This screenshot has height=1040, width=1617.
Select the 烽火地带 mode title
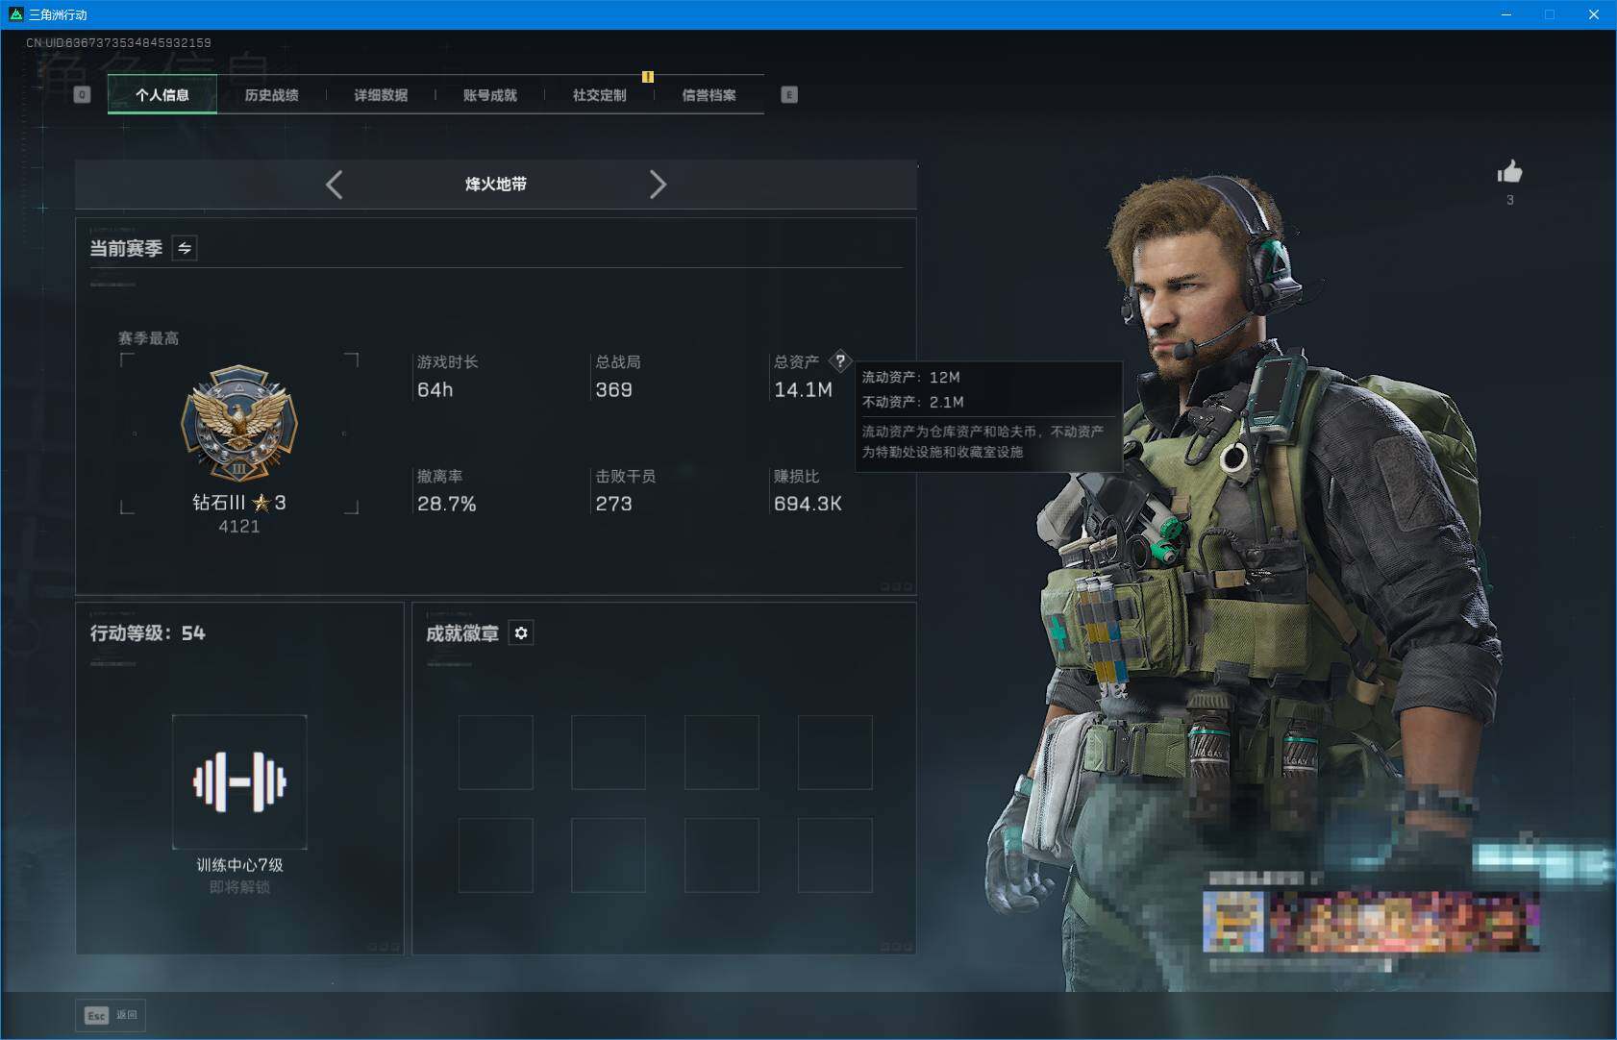[496, 185]
